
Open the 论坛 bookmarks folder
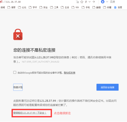22,7
